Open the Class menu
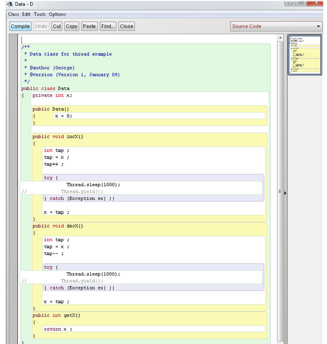Screen dimensions: 327x344 (x=13, y=14)
